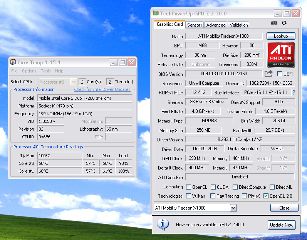Open the Advanced tab in GPU-Z

(216, 25)
